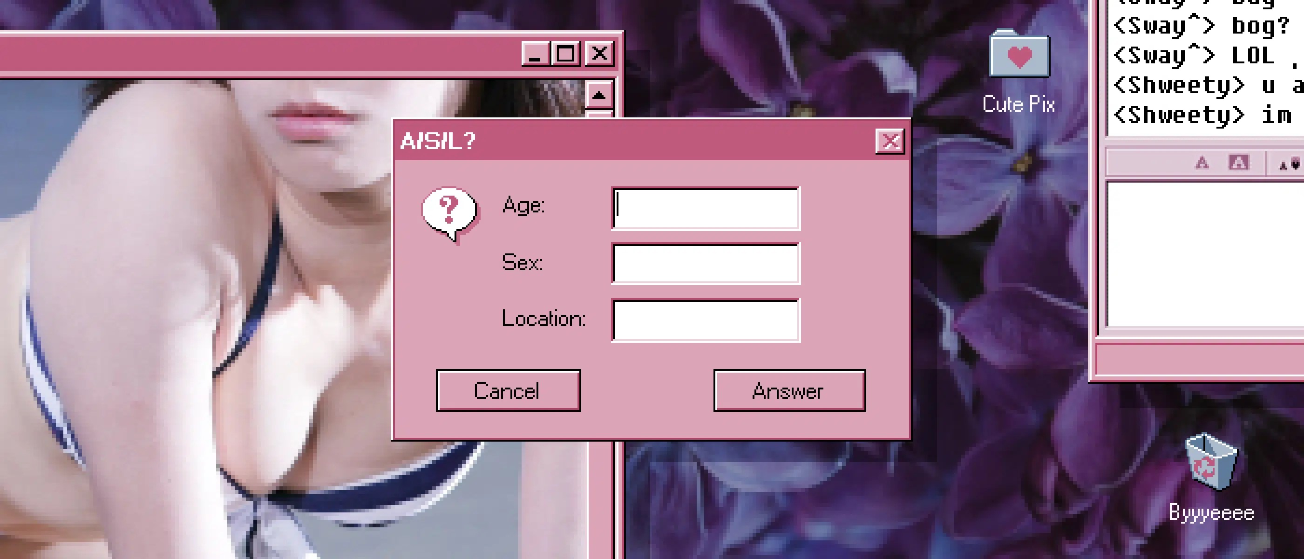Click the Age input field

tap(706, 208)
